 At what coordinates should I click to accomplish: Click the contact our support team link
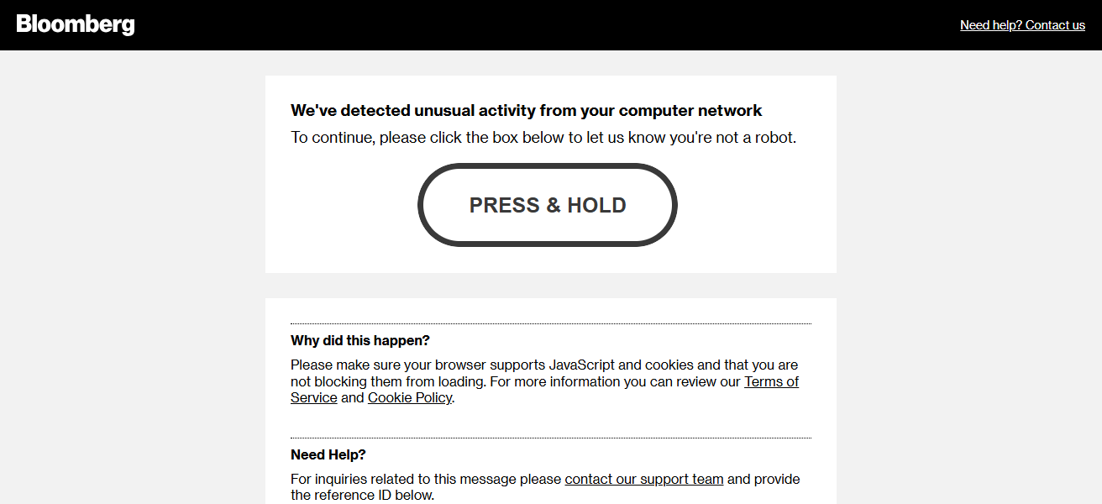tap(643, 480)
